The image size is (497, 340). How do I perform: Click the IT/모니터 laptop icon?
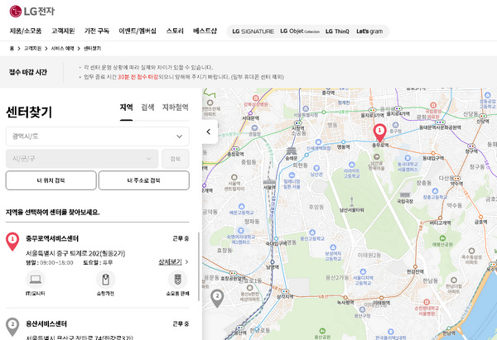(35, 280)
